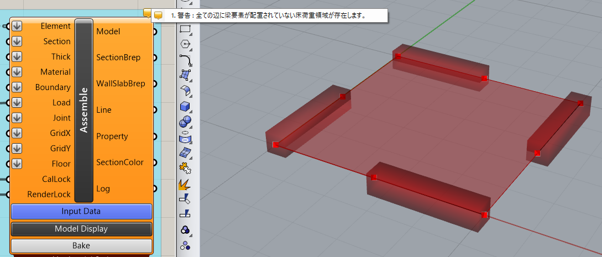Select the Polygon tool in toolbar
602x257 pixels.
click(185, 44)
